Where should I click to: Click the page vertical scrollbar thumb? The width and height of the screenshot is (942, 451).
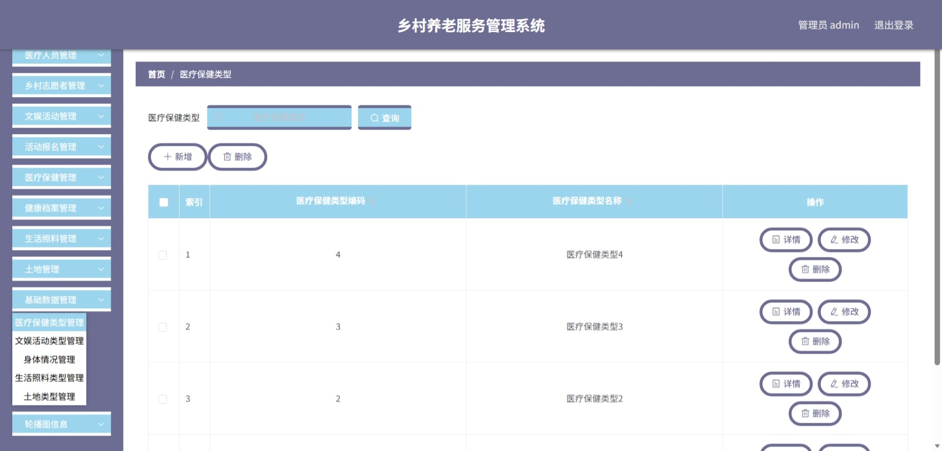click(937, 207)
